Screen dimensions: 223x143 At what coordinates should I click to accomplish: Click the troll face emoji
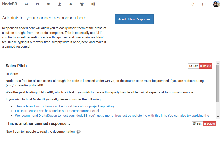79,132
